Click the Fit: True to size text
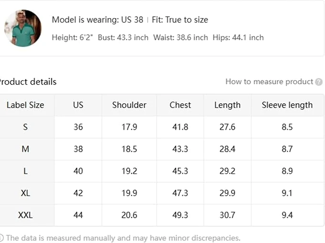 coord(180,20)
